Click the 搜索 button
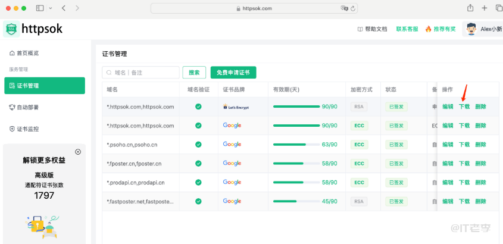 (194, 73)
